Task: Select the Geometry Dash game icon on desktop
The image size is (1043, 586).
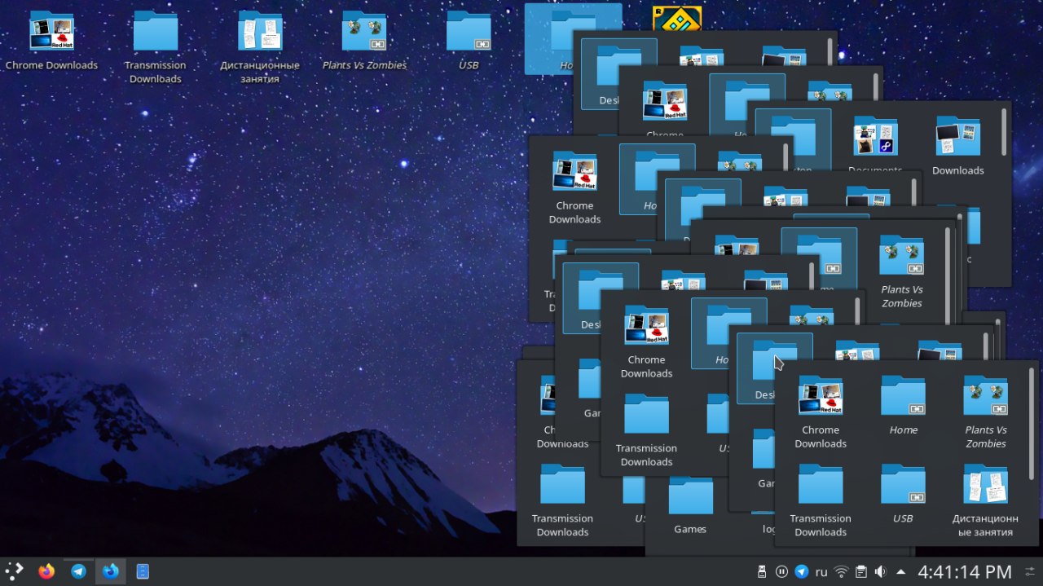Action: pyautogui.click(x=676, y=18)
